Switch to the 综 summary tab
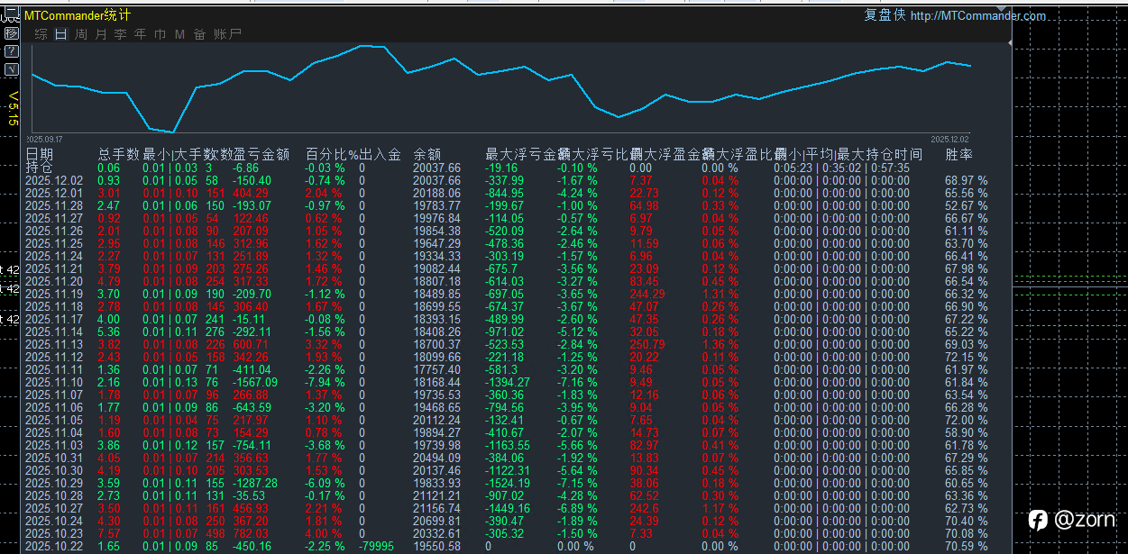 coord(41,34)
